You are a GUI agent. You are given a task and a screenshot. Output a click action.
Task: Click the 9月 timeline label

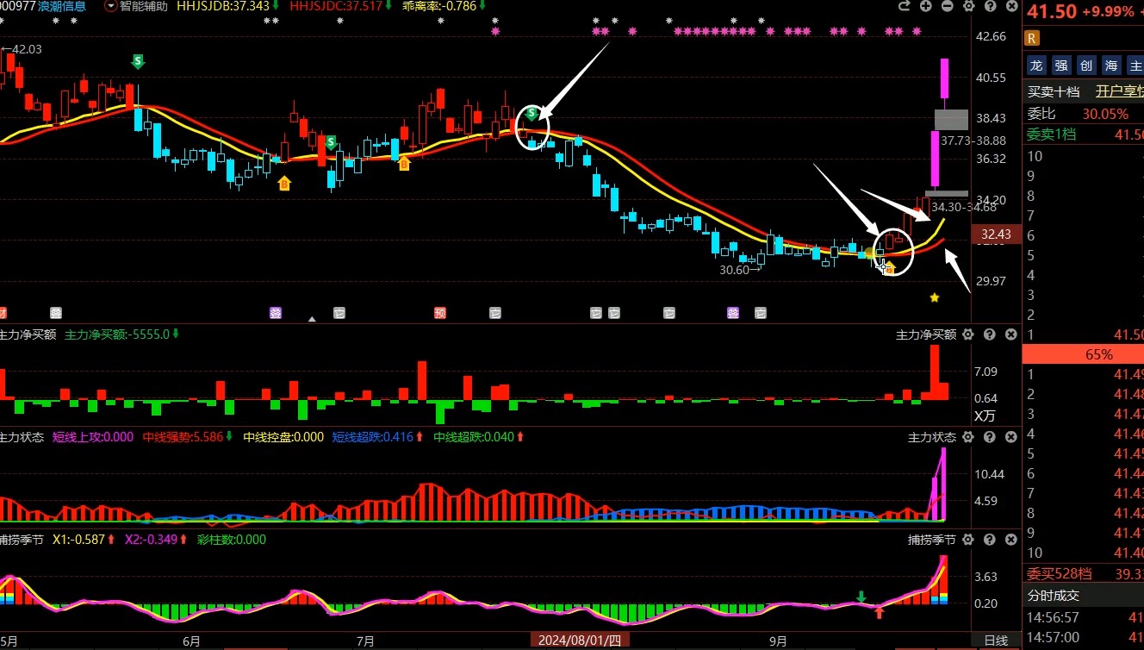pyautogui.click(x=778, y=641)
